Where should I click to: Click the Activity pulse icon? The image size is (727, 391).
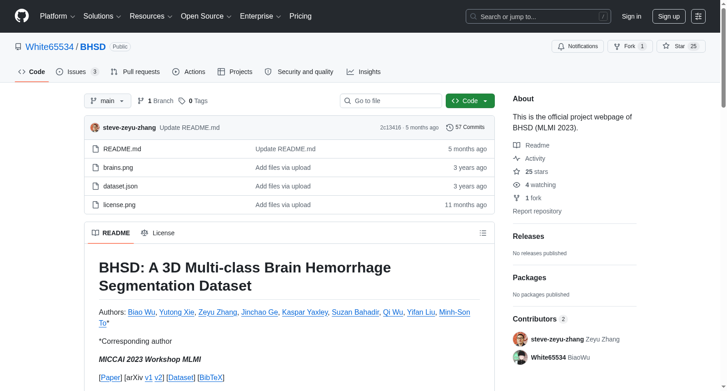pos(517,158)
